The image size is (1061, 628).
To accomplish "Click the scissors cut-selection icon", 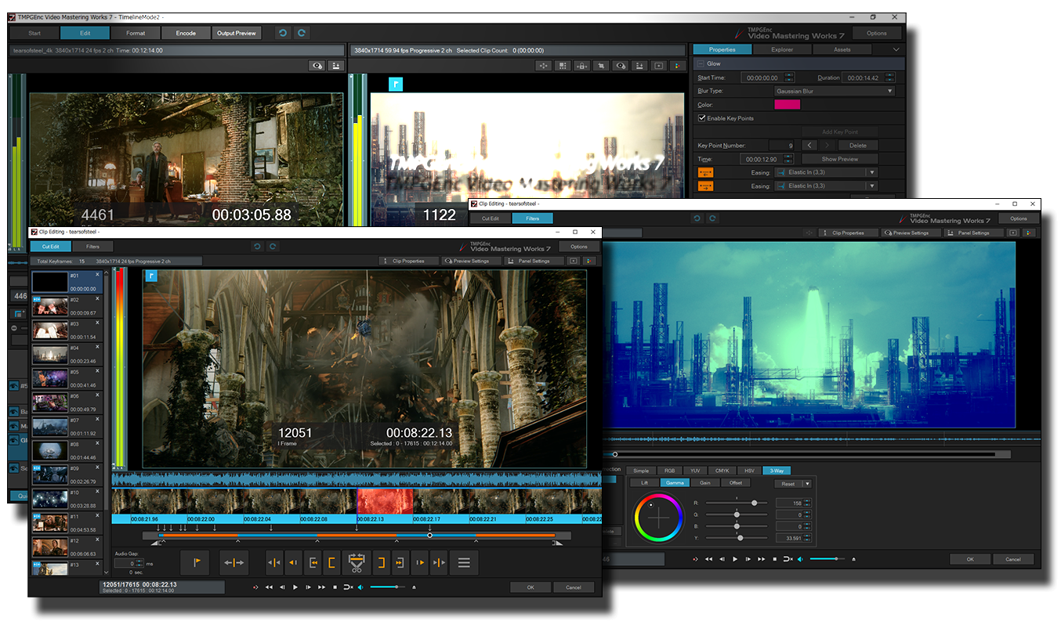I will pyautogui.click(x=357, y=562).
